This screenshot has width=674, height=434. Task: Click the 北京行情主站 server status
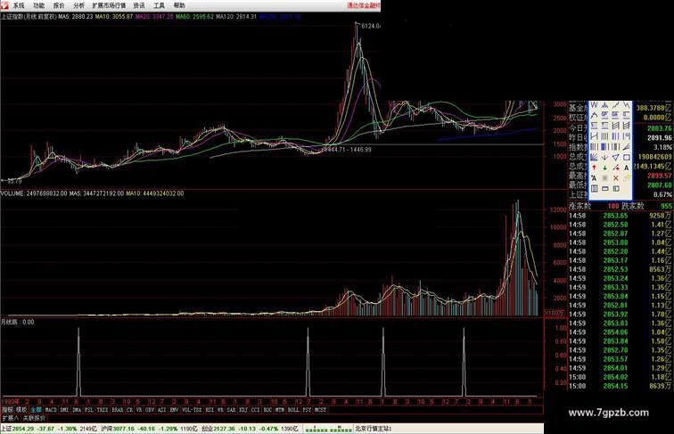coord(373,429)
